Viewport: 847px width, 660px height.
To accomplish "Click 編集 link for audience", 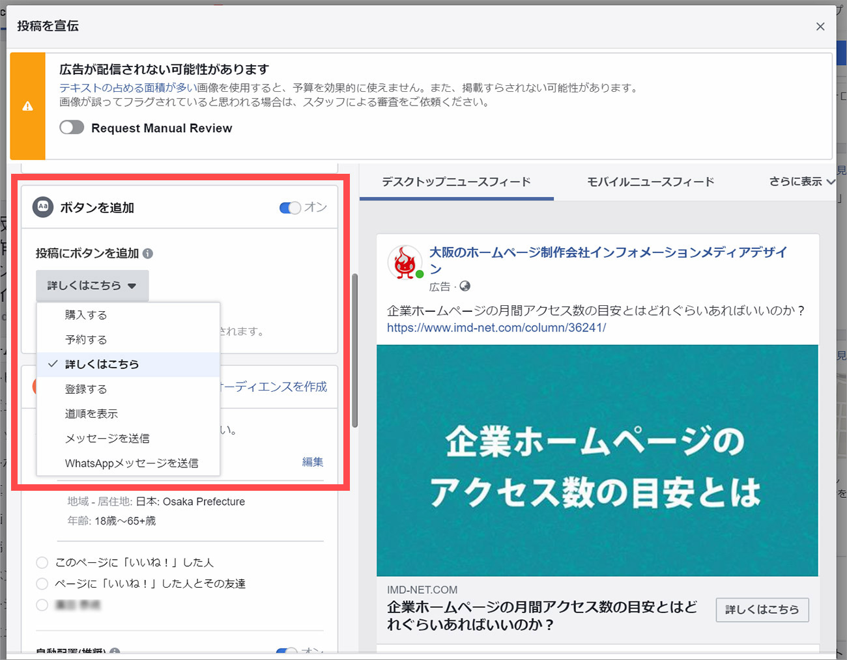I will (x=313, y=461).
